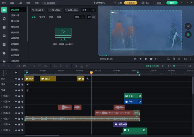The width and height of the screenshot is (194, 137).
Task: Expand the 轨道27 track
Action: (x=2, y=119)
